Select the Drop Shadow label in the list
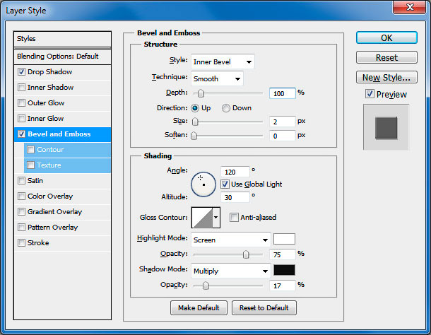This screenshot has height=335, width=431. pos(49,72)
